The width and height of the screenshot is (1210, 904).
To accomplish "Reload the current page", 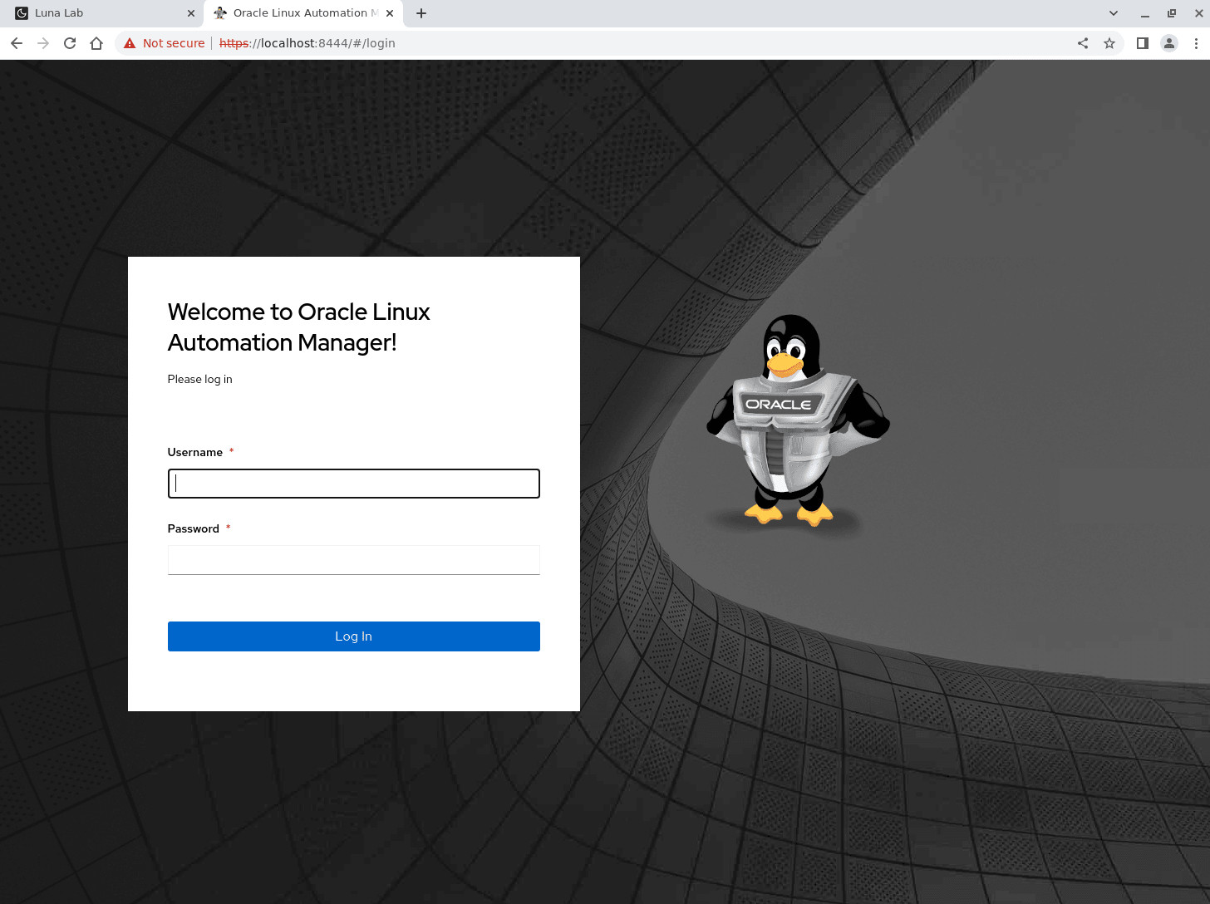I will 70,43.
